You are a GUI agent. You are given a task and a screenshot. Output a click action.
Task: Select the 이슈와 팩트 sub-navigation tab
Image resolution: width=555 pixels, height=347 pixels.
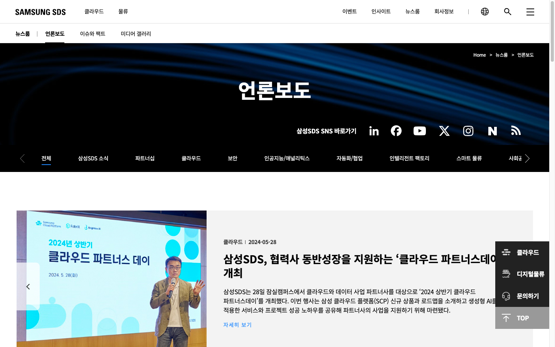92,34
